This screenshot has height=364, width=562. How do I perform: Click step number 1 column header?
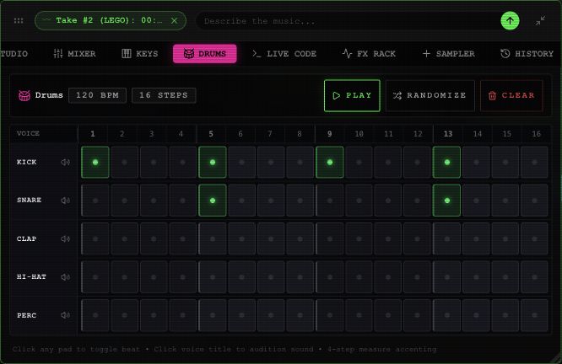[x=93, y=134]
